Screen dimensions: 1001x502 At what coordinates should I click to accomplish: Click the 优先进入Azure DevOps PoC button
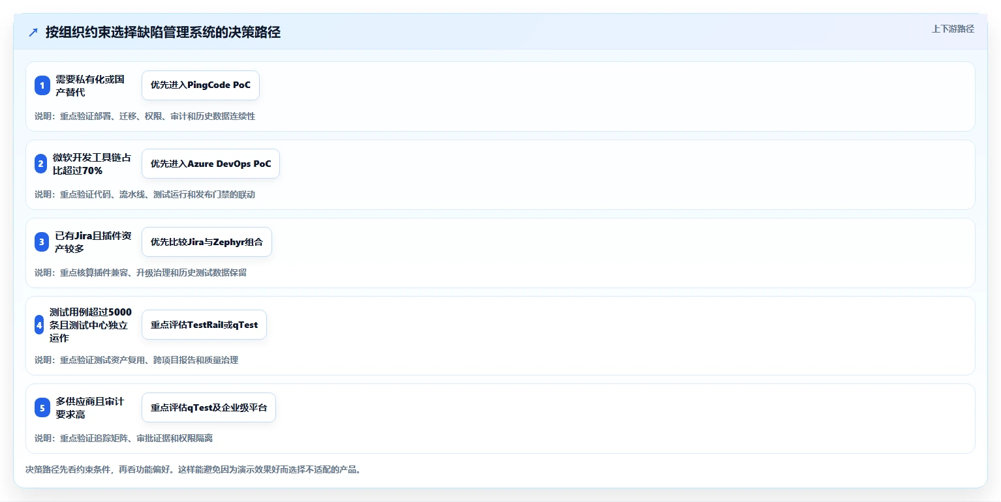click(x=211, y=164)
